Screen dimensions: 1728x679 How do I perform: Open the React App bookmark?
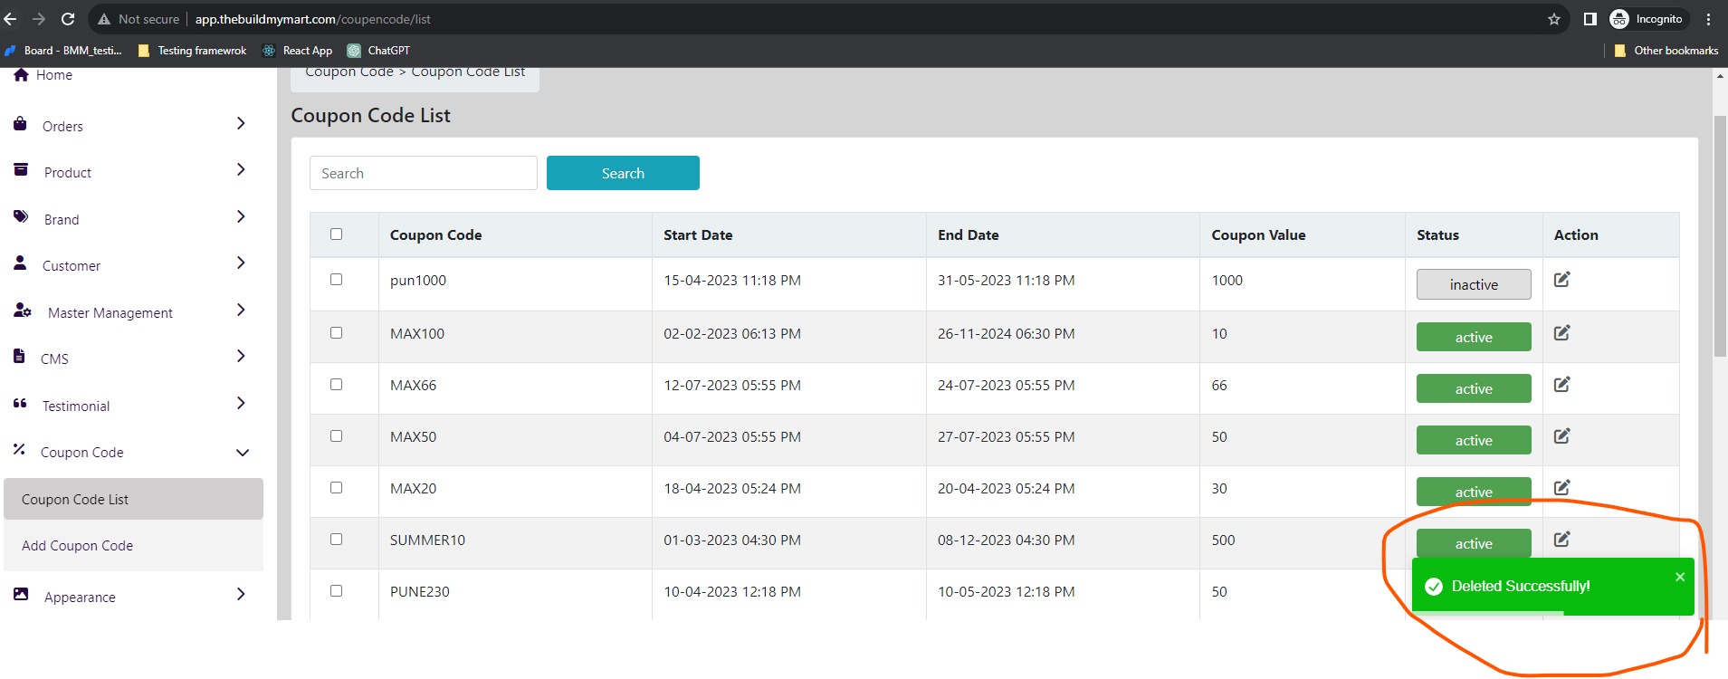[x=297, y=51]
